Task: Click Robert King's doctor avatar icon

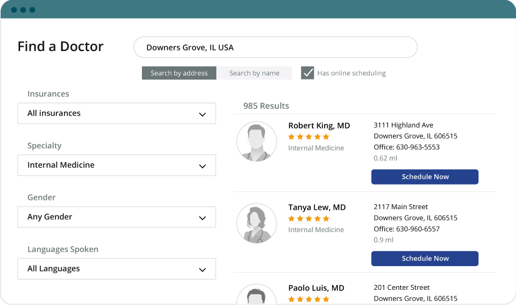Action: click(x=256, y=142)
